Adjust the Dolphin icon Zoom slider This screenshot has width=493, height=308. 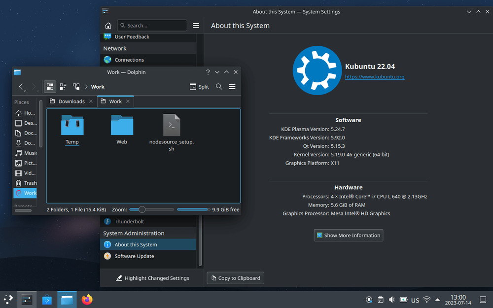pyautogui.click(x=151, y=209)
